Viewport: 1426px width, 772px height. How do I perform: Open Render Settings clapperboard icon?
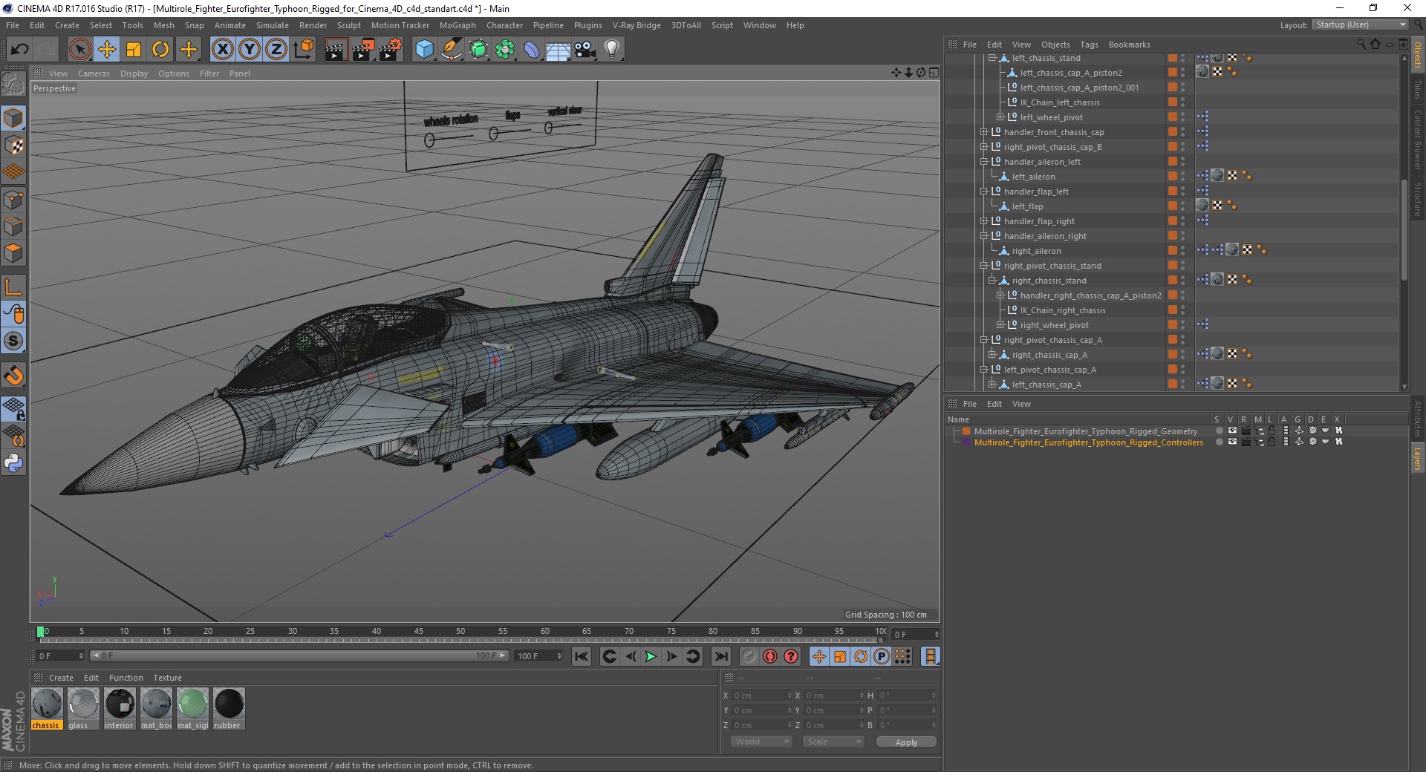[x=391, y=50]
